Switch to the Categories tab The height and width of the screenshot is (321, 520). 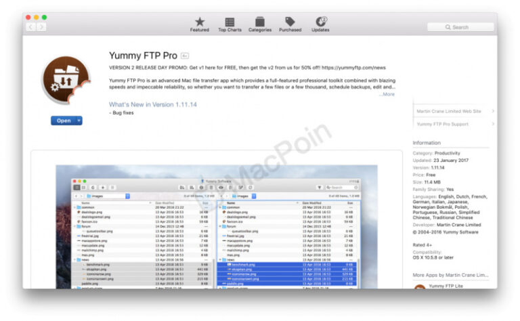(259, 24)
